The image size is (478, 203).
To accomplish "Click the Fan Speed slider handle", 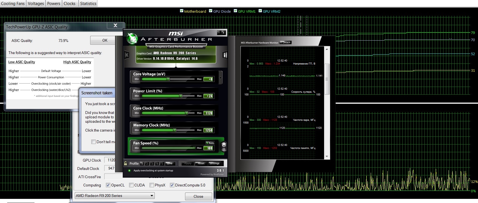I will pyautogui.click(x=195, y=148).
